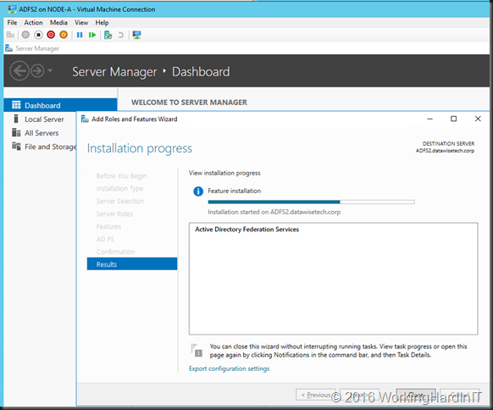Open the Help menu
The height and width of the screenshot is (410, 493).
tap(102, 23)
